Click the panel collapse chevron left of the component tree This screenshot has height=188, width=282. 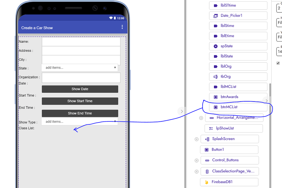pos(182,111)
